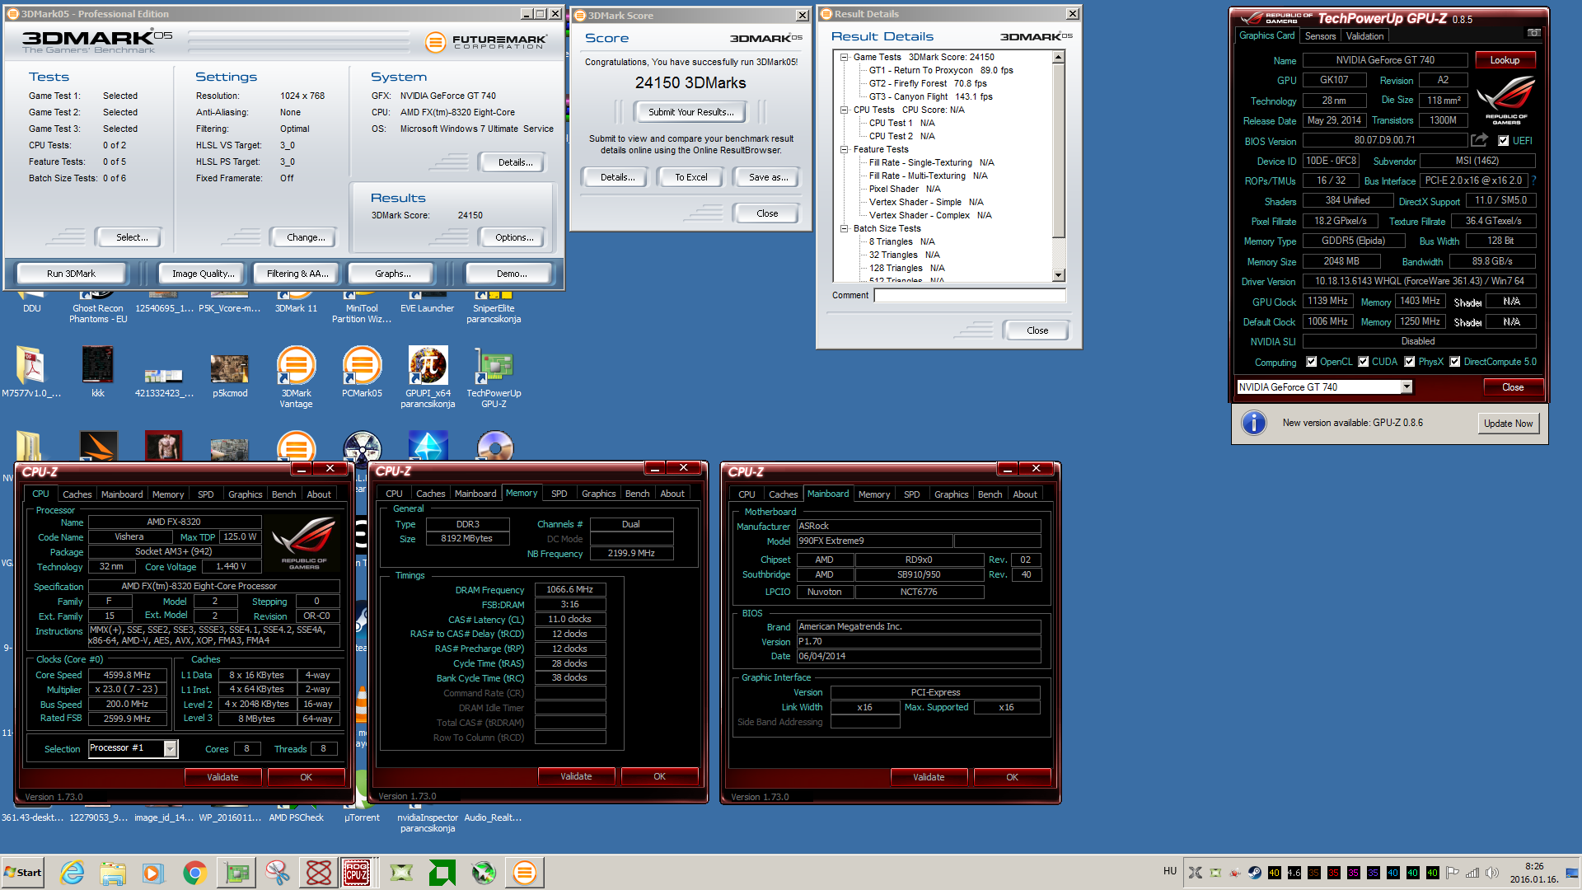1582x890 pixels.
Task: Click the Comment input field in Result Details
Action: point(970,295)
